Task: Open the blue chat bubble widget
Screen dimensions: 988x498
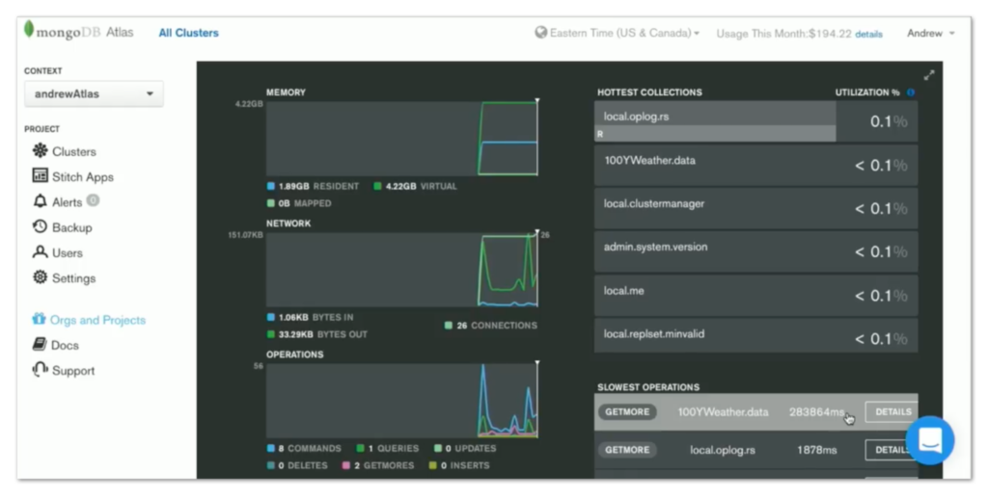Action: click(930, 440)
